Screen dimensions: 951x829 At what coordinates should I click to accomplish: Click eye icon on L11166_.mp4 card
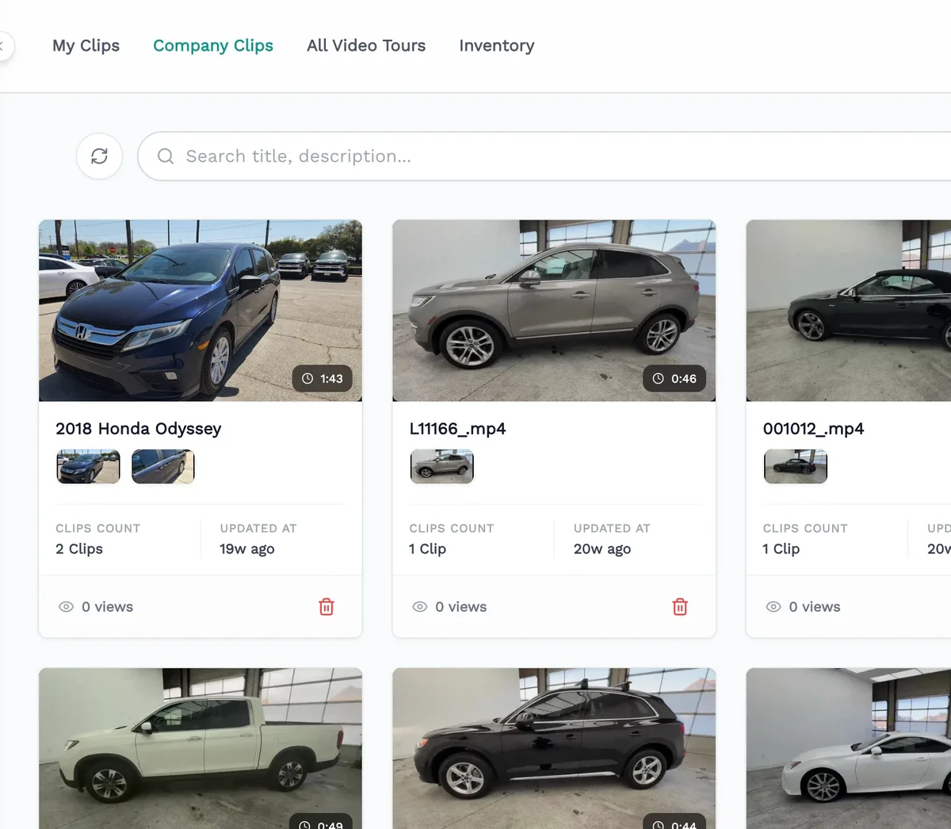pyautogui.click(x=420, y=607)
